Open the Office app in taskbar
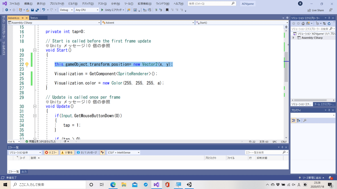337x189 pixels. pyautogui.click(x=167, y=185)
